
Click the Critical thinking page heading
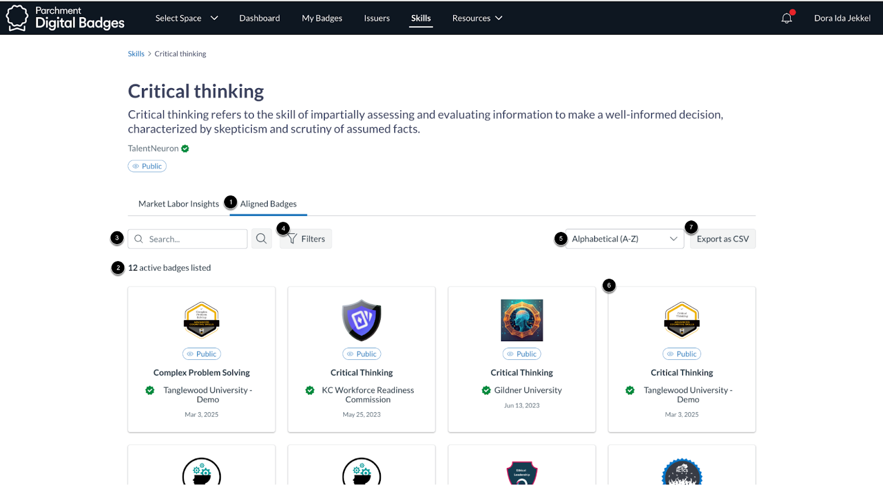click(x=196, y=91)
